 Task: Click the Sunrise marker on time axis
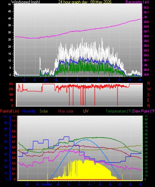[47, 184]
